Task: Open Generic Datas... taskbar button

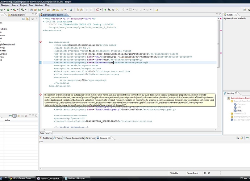Action: (21, 178)
